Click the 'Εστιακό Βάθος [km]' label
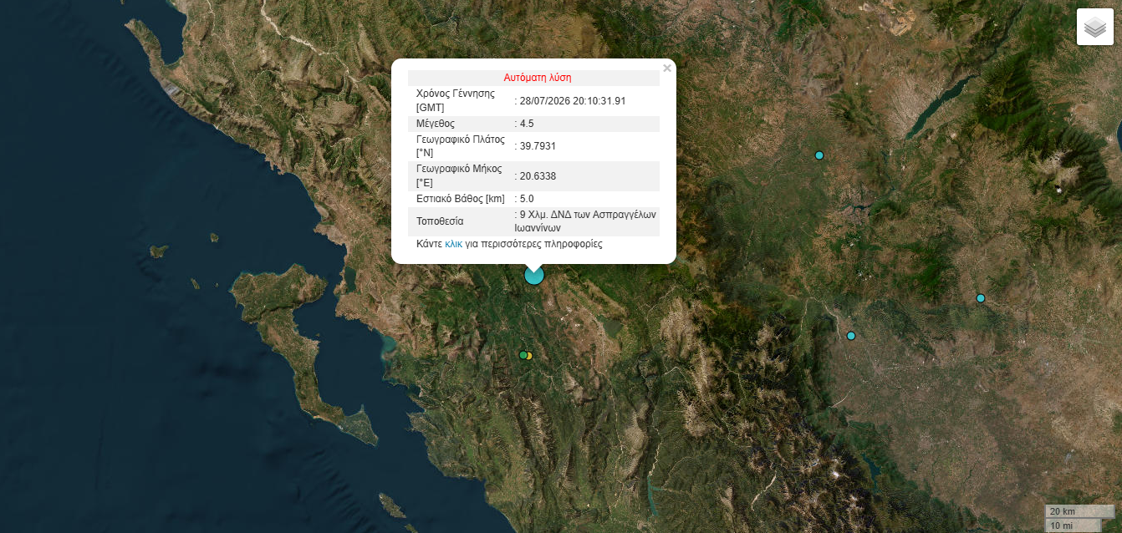Screen dimensions: 1122x533 coord(461,199)
